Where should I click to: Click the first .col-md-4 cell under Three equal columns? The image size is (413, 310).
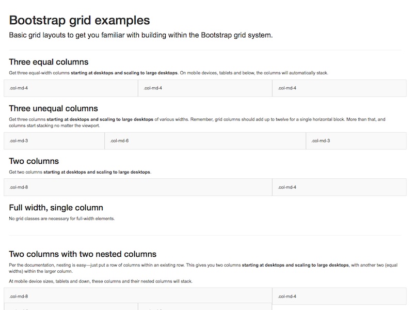pyautogui.click(x=71, y=88)
